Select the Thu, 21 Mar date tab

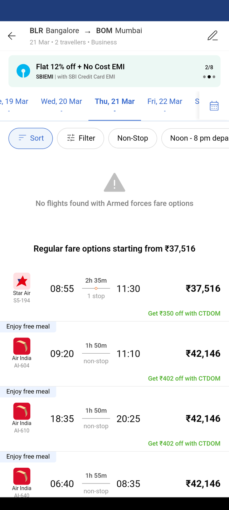click(x=114, y=106)
